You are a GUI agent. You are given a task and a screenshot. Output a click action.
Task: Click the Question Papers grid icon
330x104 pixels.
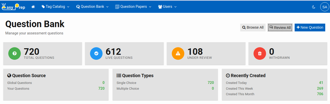click(117, 7)
